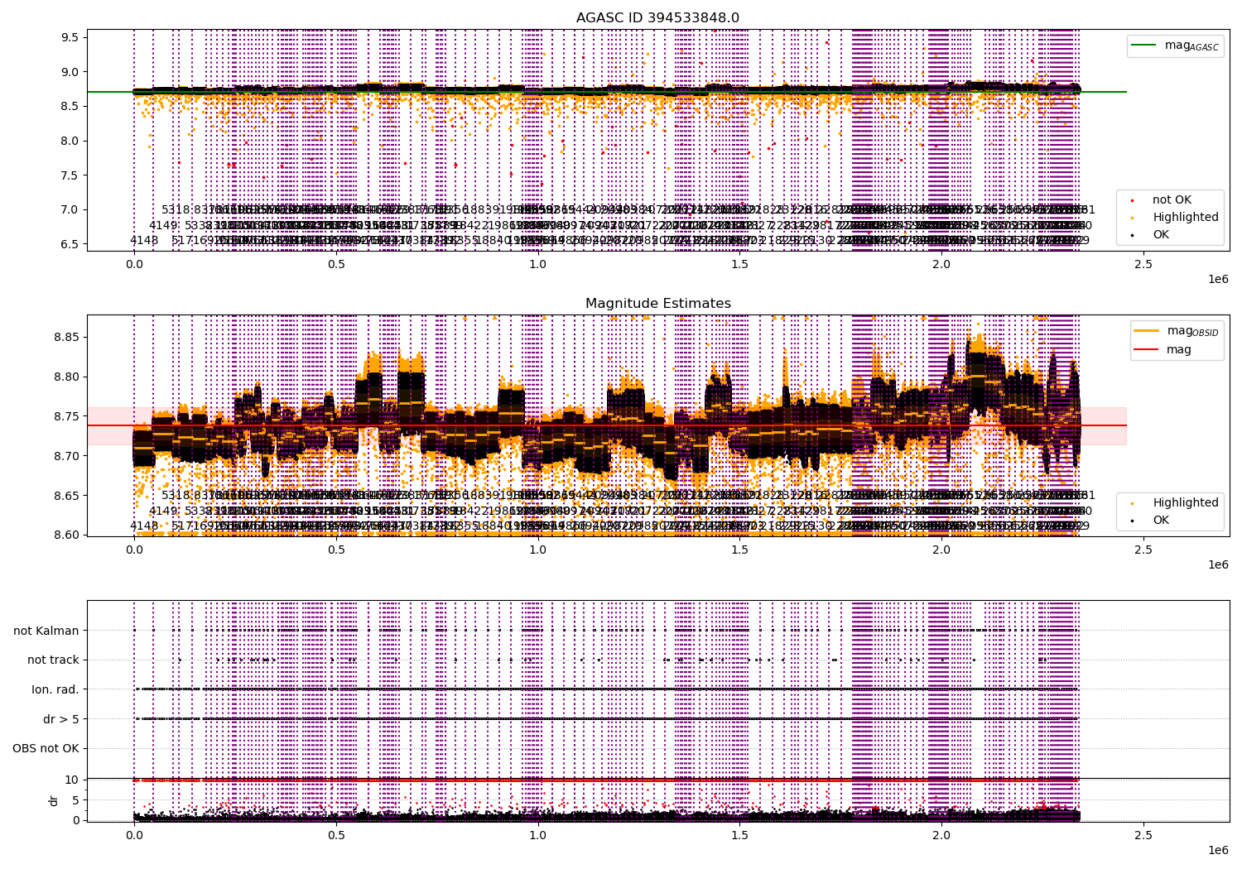Click the green line sample beside mag AGASC

click(x=1144, y=46)
